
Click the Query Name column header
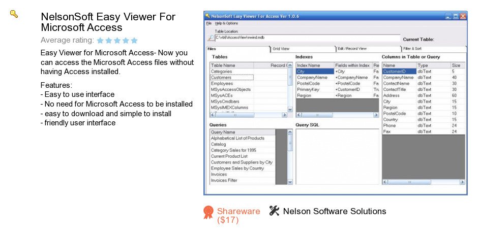pyautogui.click(x=243, y=132)
